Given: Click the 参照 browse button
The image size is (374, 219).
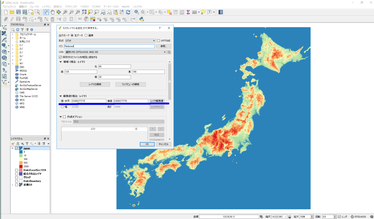Looking at the screenshot, I should point(164,46).
